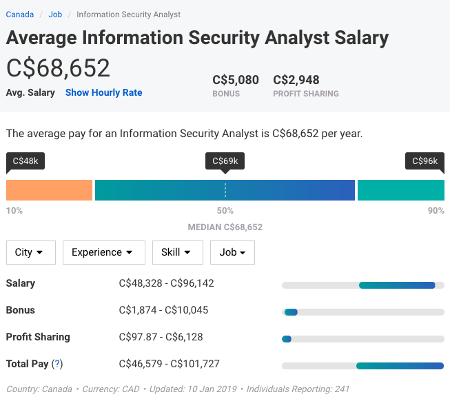Click the orange 10% salary bar segment

tap(49, 190)
